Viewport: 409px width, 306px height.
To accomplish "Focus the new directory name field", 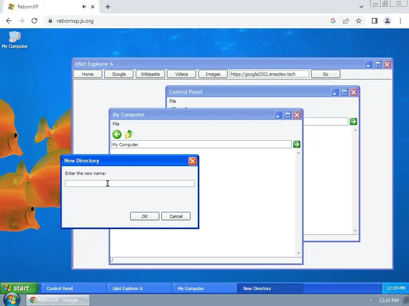I will [130, 183].
